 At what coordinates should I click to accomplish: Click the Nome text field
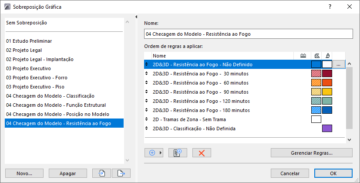(248, 34)
